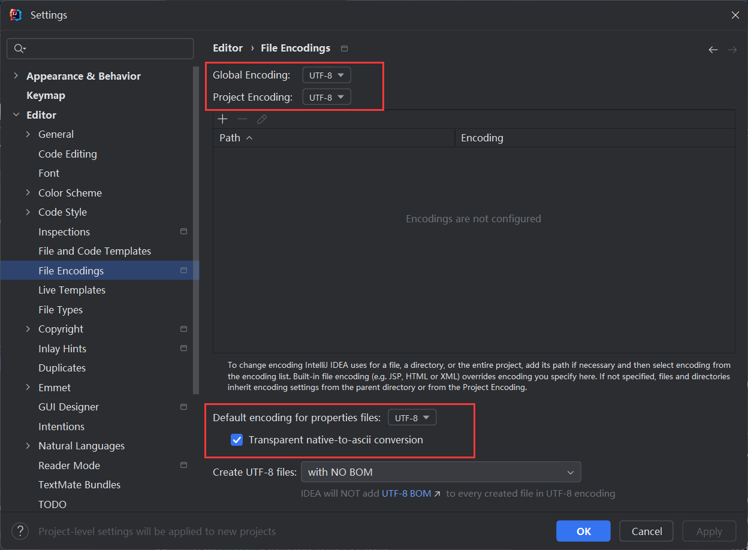This screenshot has width=748, height=550.
Task: Click the back navigation arrow
Action: tap(713, 50)
